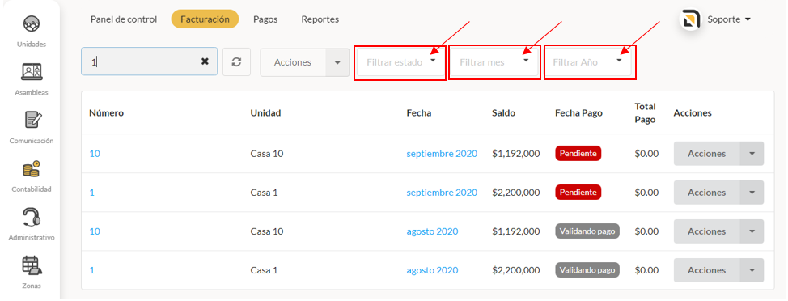The width and height of the screenshot is (788, 301).
Task: Click Validando pago badge for Casa 10
Action: click(x=587, y=231)
